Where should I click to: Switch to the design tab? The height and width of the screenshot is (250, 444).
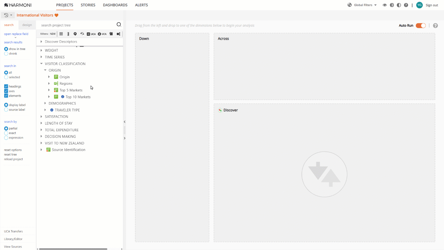click(x=27, y=25)
